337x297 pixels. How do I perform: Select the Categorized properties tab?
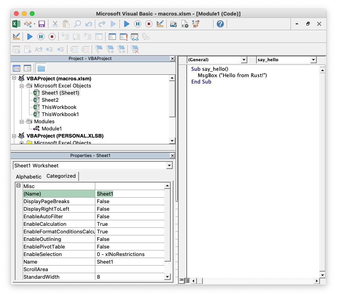(x=61, y=176)
